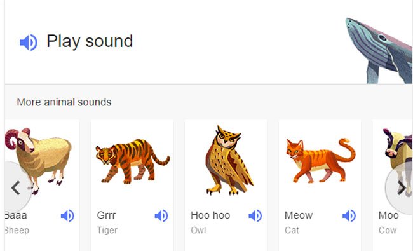Viewport: 413px width, 251px height.
Task: Click the orange cat illustration
Action: point(320,160)
